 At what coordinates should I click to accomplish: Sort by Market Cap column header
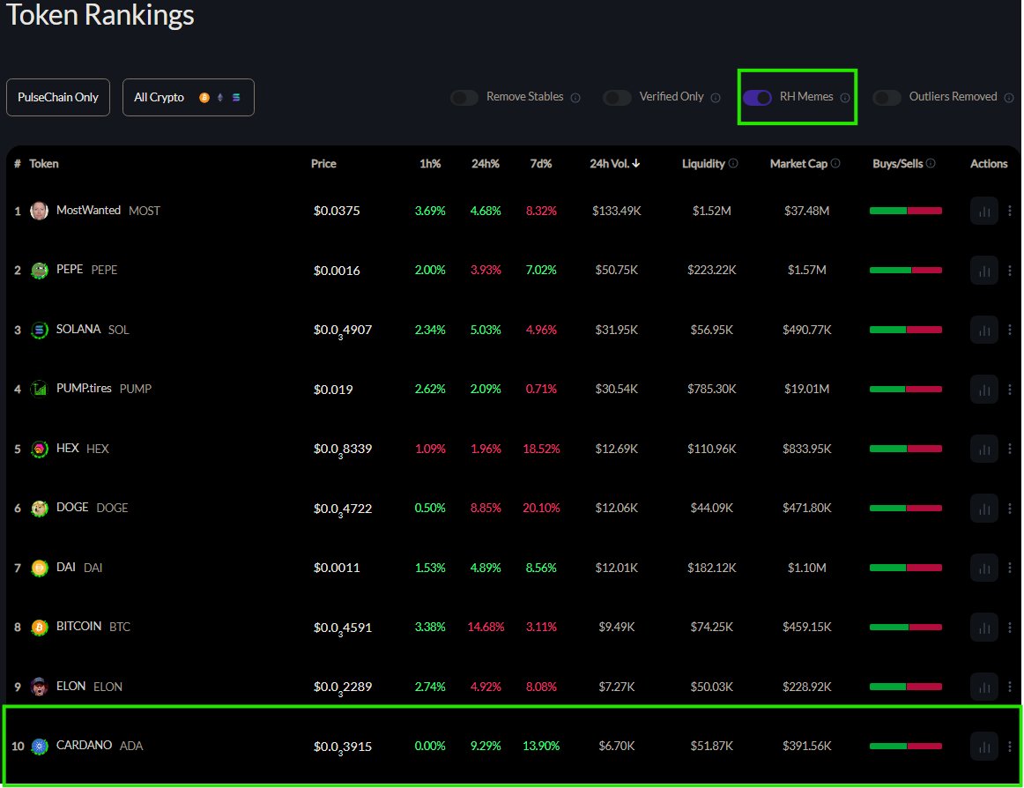point(798,163)
